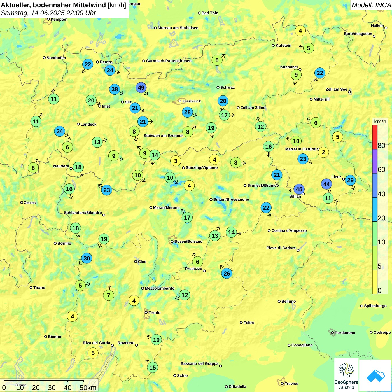Click the yellow 0–5 km/h legend color

(375, 282)
